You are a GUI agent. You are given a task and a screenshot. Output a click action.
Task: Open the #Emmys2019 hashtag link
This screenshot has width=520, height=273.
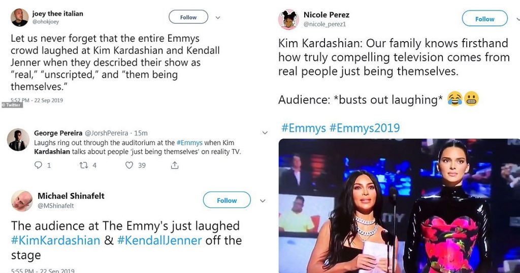[x=364, y=128]
